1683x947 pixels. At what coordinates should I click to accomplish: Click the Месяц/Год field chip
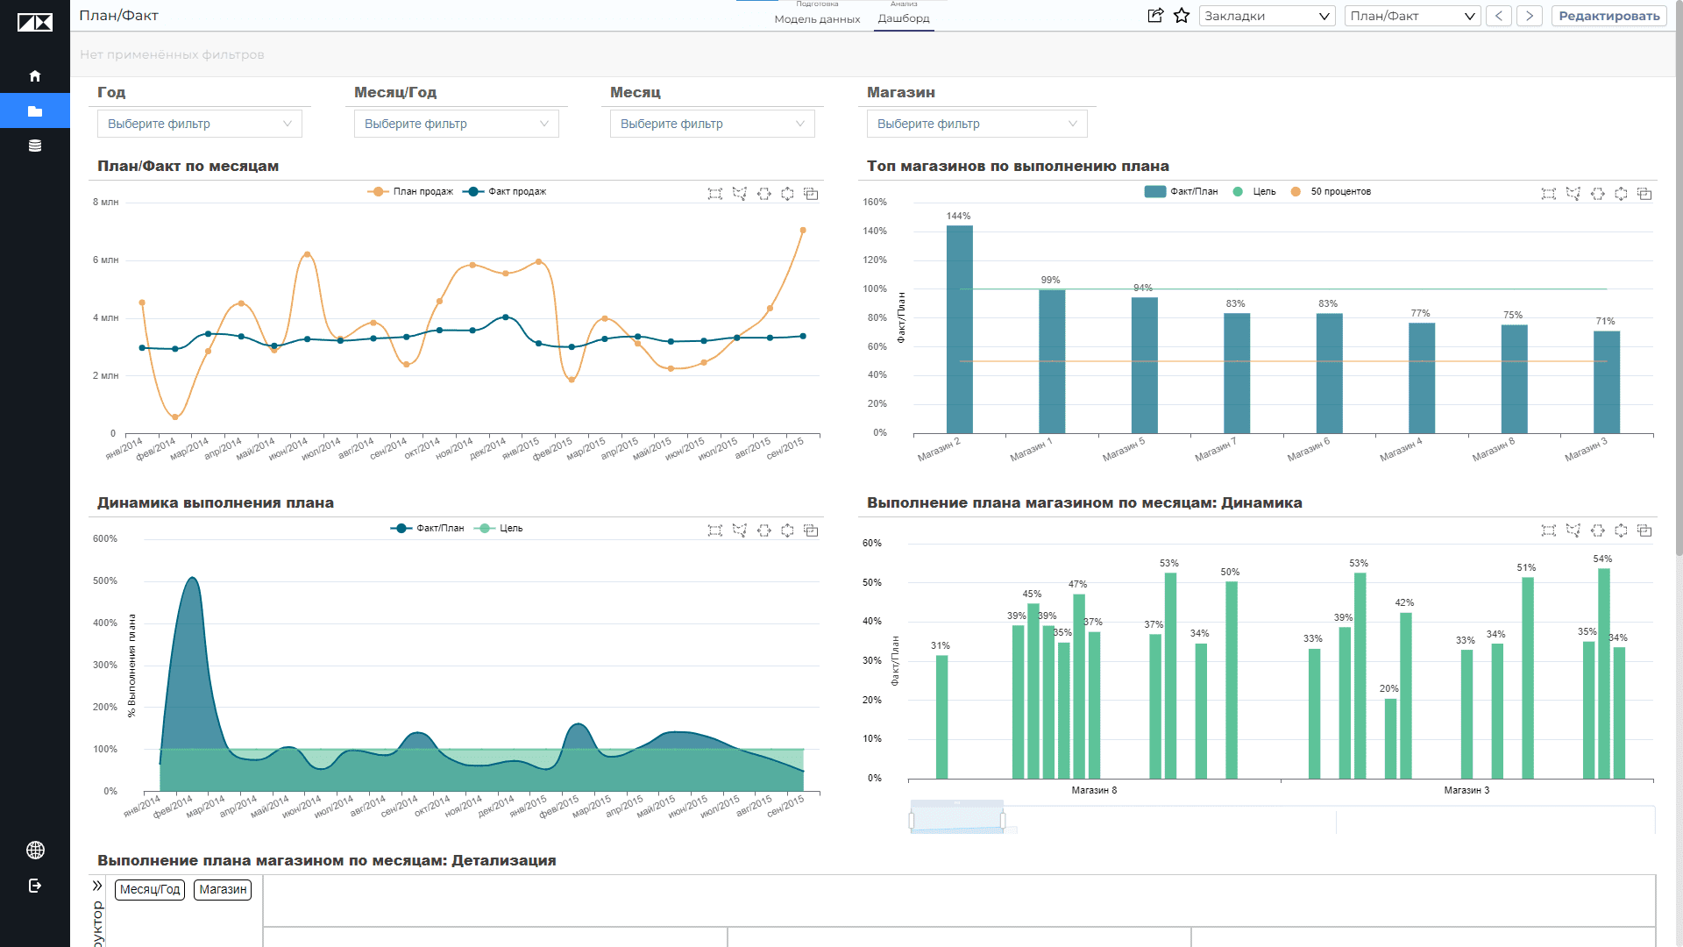coord(150,889)
